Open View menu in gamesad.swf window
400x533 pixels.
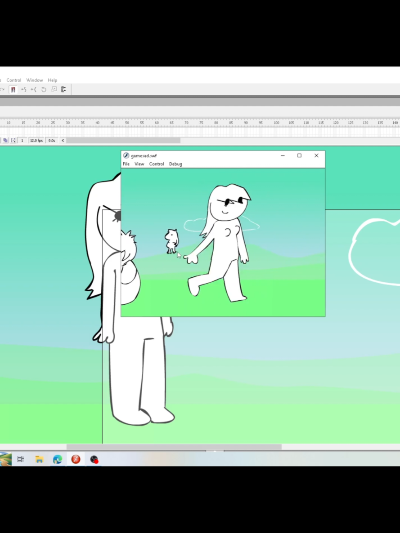tap(139, 164)
